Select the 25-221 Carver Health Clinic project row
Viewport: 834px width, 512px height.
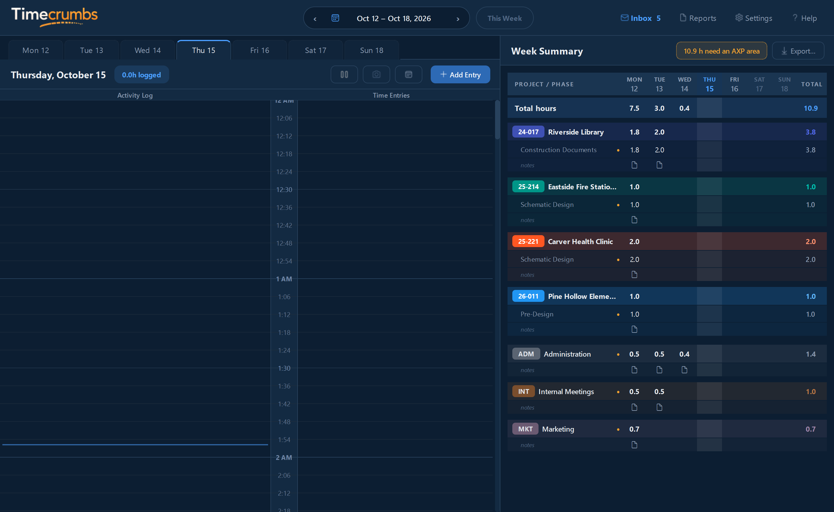[667, 241]
